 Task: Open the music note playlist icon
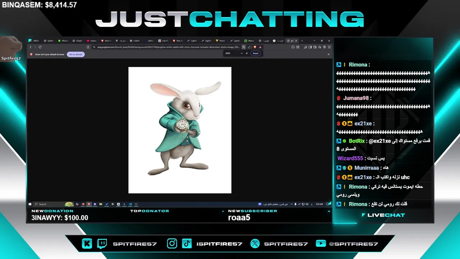point(305,47)
